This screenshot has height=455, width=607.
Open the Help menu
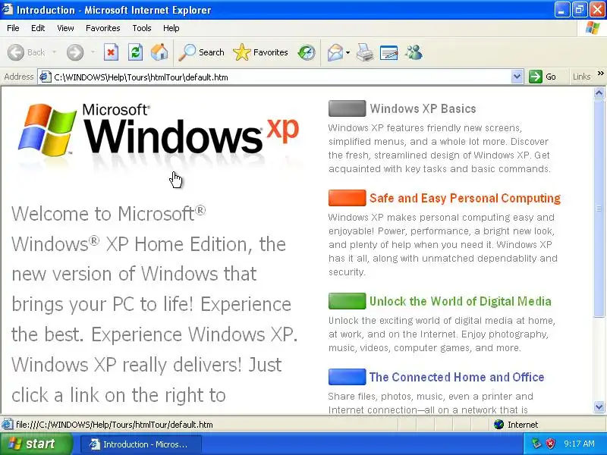(x=171, y=28)
